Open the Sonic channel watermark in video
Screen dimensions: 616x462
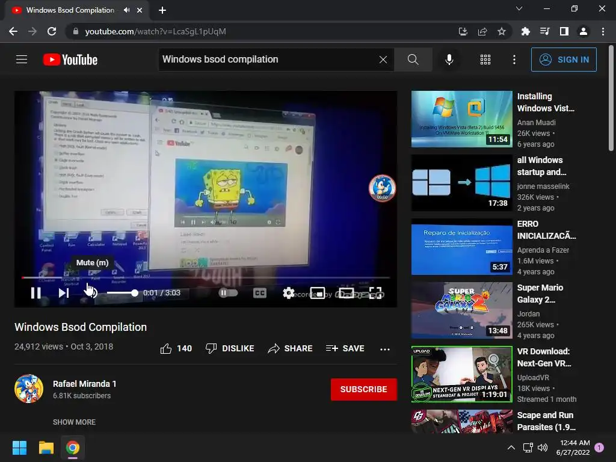pos(382,188)
